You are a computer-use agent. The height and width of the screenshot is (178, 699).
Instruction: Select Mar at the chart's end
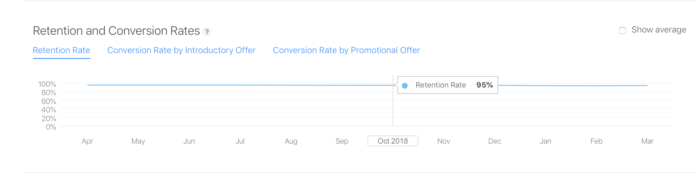647,141
